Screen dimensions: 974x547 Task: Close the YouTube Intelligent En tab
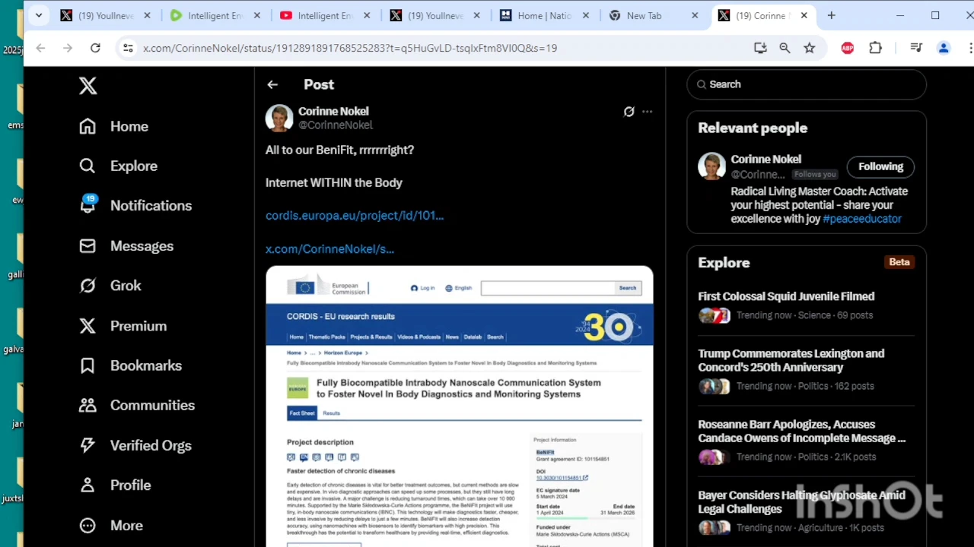[366, 15]
